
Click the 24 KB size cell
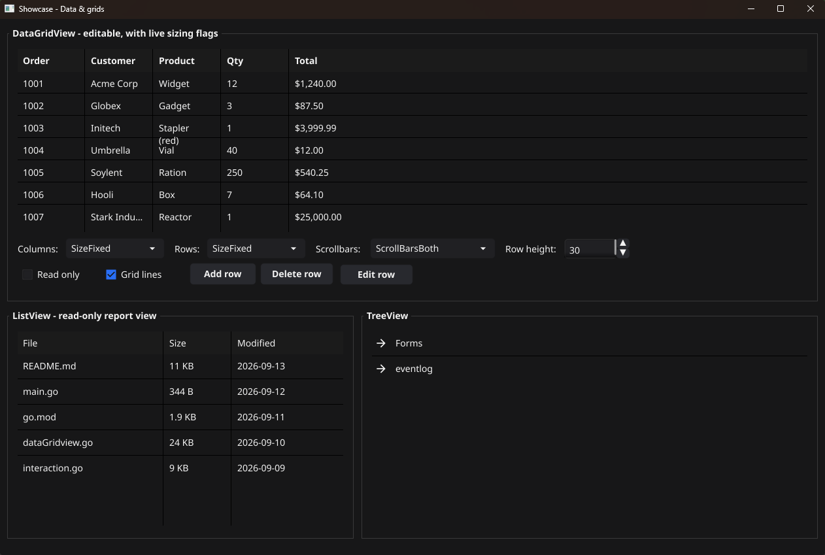pyautogui.click(x=197, y=443)
